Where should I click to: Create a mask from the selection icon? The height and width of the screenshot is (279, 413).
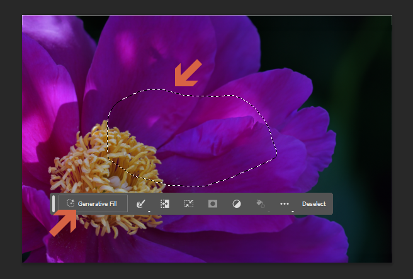point(213,203)
